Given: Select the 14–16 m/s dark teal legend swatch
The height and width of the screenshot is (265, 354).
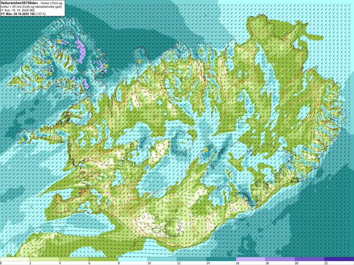Looking at the screenshot, I should coord(221,259).
